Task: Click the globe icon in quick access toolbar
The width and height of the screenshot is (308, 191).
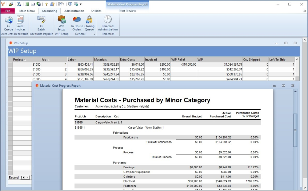Action: pos(38,4)
